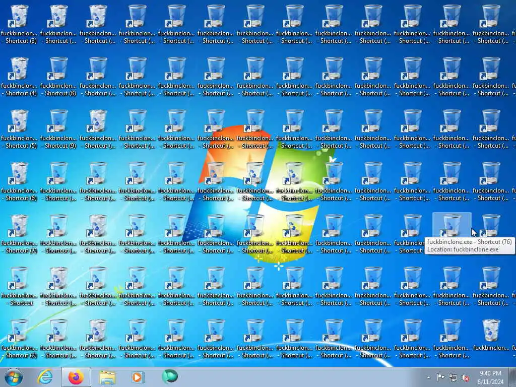Click the green round app icon on taskbar

click(170, 376)
